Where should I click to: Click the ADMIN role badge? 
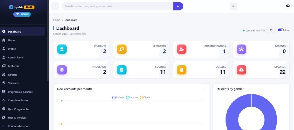click(22, 14)
